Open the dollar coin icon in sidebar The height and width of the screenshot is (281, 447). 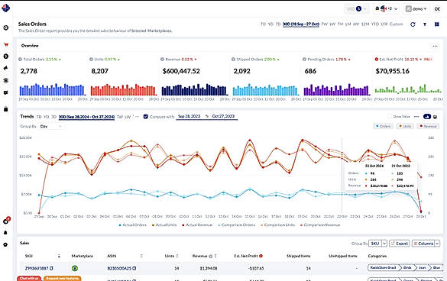point(5,57)
